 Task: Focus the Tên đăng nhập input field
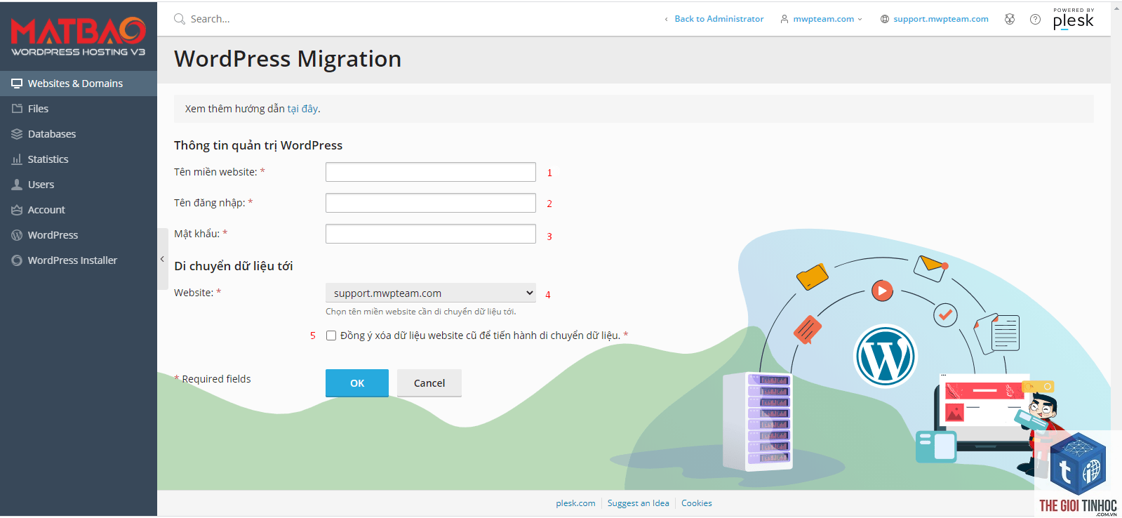pyautogui.click(x=431, y=203)
